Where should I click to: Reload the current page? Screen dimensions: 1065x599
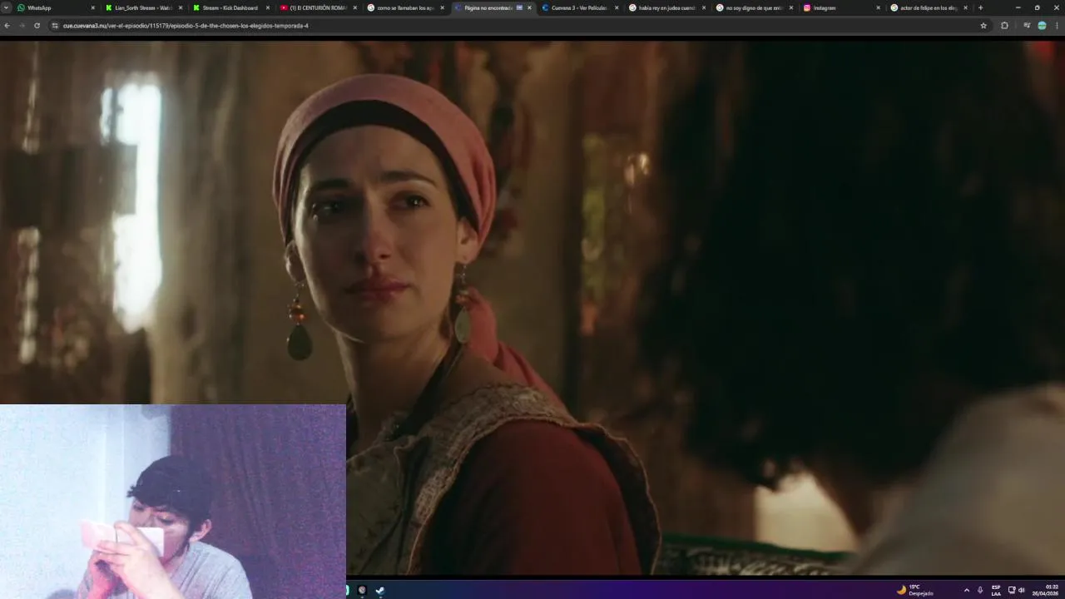[x=37, y=26]
